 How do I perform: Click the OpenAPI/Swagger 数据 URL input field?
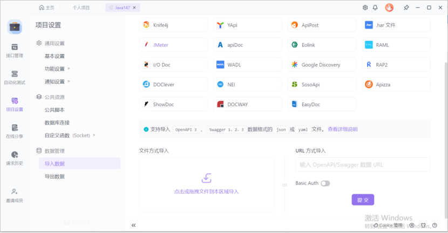tap(363, 165)
